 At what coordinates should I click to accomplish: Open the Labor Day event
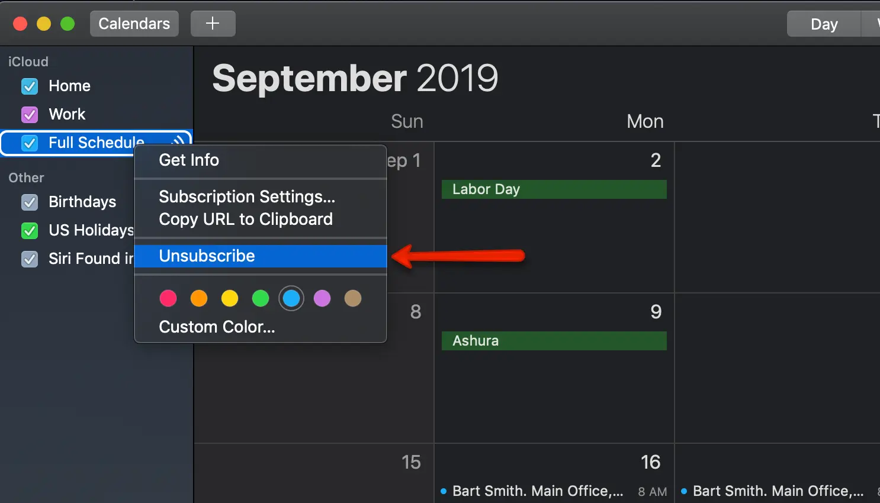point(554,189)
